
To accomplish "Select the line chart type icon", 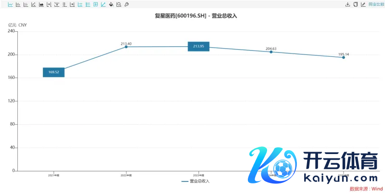I will pos(10,4).
